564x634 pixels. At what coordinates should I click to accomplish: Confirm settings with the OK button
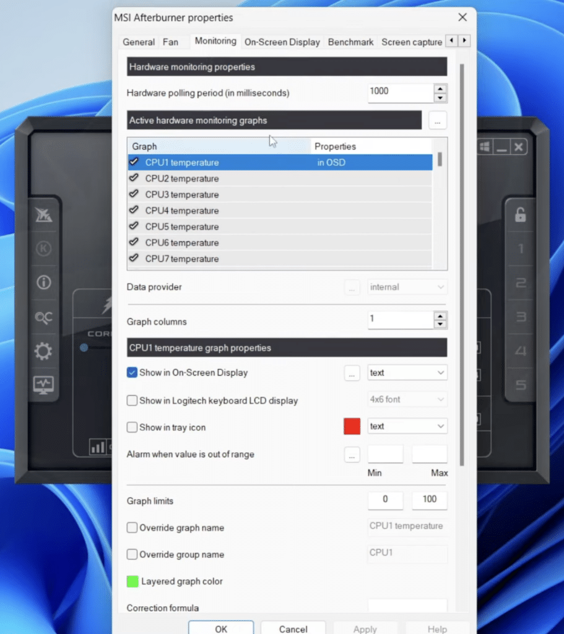click(x=221, y=628)
